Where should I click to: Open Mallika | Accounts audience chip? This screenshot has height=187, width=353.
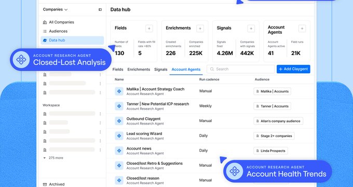(x=272, y=91)
